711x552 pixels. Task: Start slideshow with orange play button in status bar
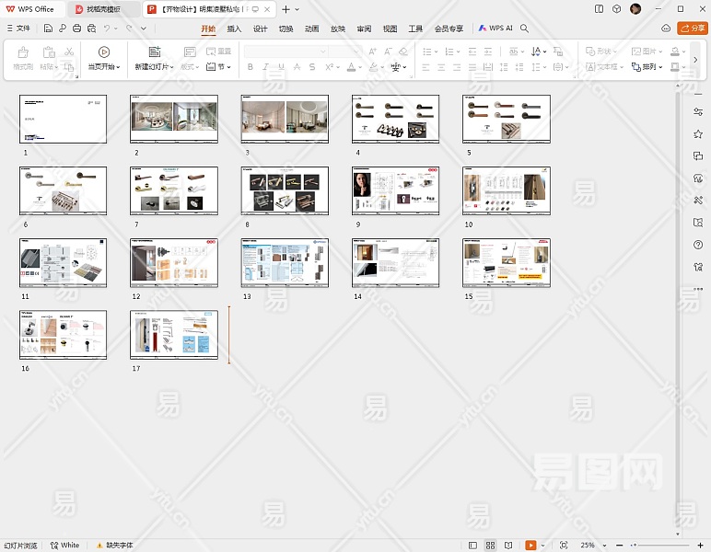(x=530, y=546)
